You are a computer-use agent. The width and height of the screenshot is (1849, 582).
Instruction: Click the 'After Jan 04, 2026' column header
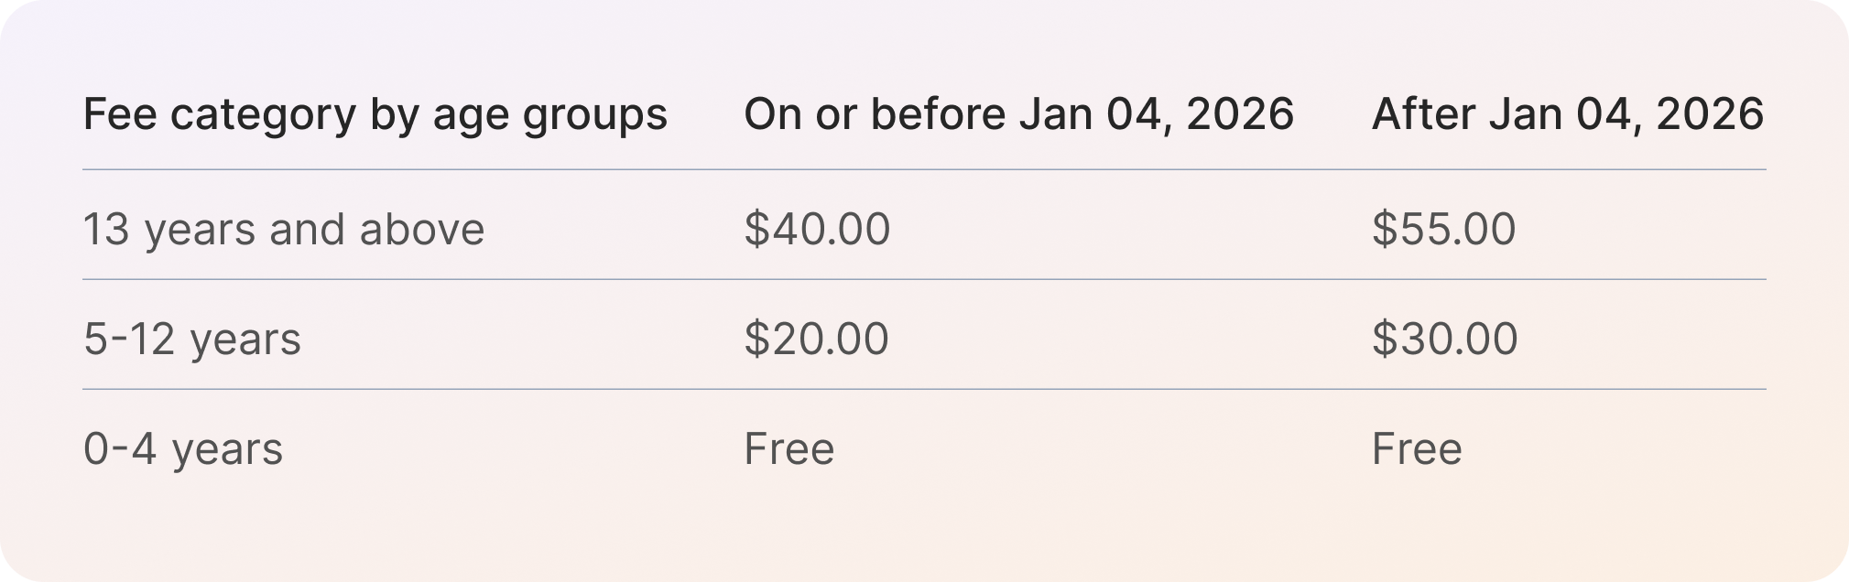1567,114
